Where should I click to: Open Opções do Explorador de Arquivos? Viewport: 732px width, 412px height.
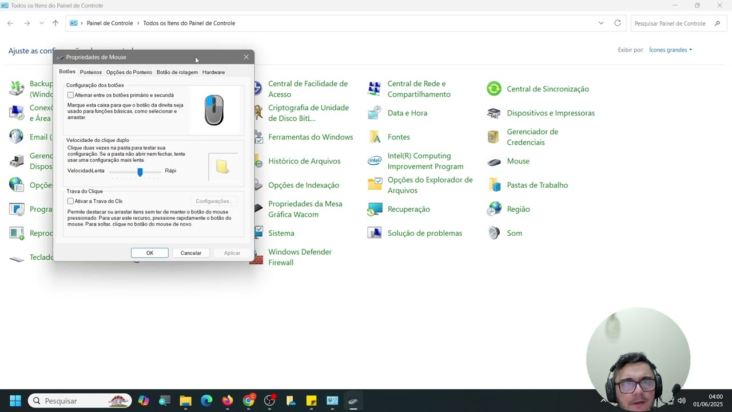tap(430, 185)
